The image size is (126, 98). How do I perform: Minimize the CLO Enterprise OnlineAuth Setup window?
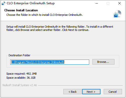click(x=97, y=3)
